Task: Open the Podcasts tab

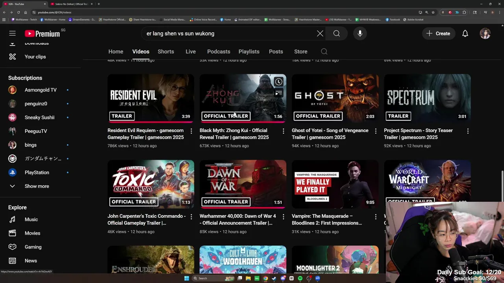Action: 219,51
